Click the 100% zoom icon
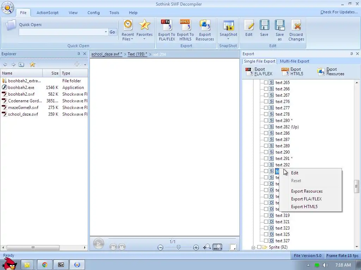Viewport: 361px width, 270px height. tap(217, 247)
